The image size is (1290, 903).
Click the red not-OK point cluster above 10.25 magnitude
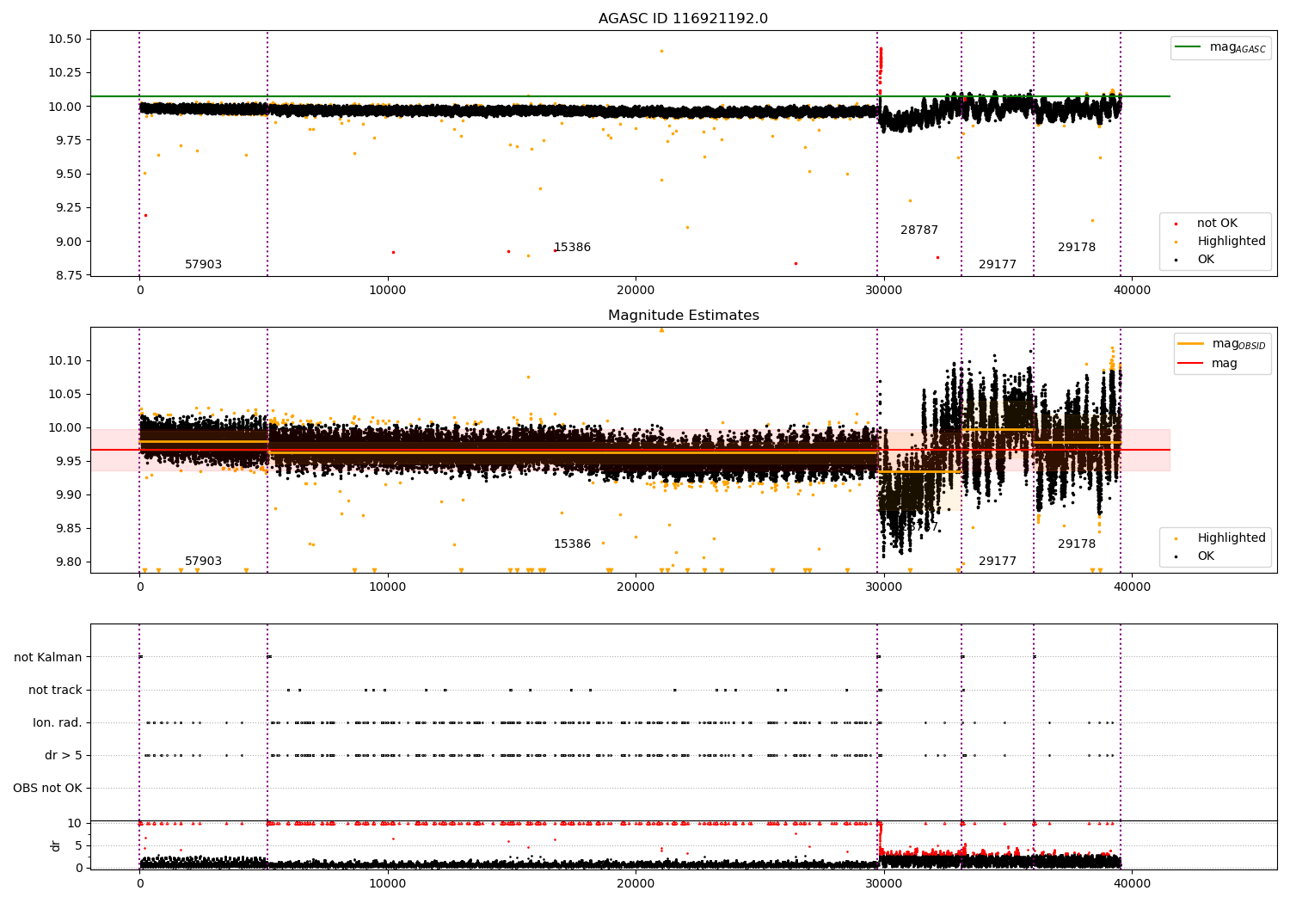pyautogui.click(x=880, y=60)
